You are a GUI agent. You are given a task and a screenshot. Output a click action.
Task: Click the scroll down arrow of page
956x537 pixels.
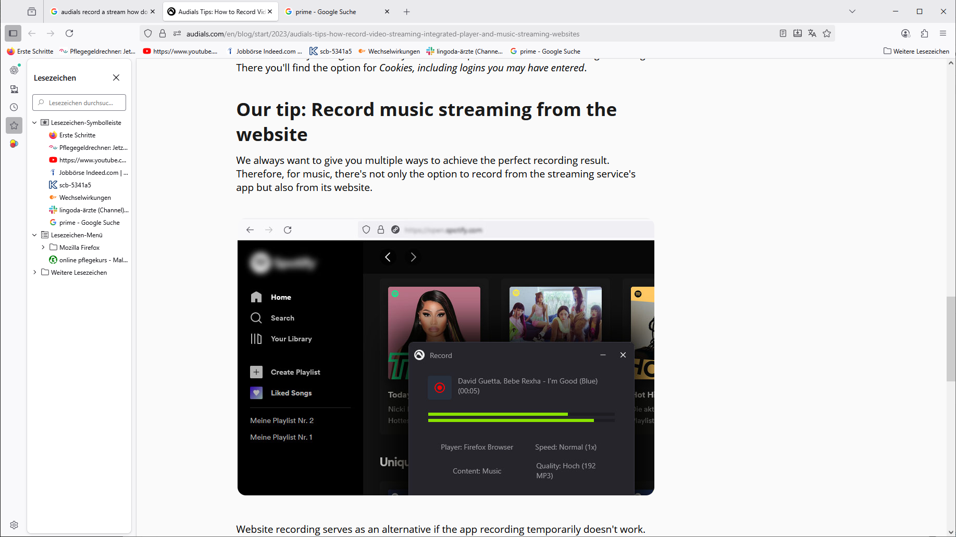point(951,532)
